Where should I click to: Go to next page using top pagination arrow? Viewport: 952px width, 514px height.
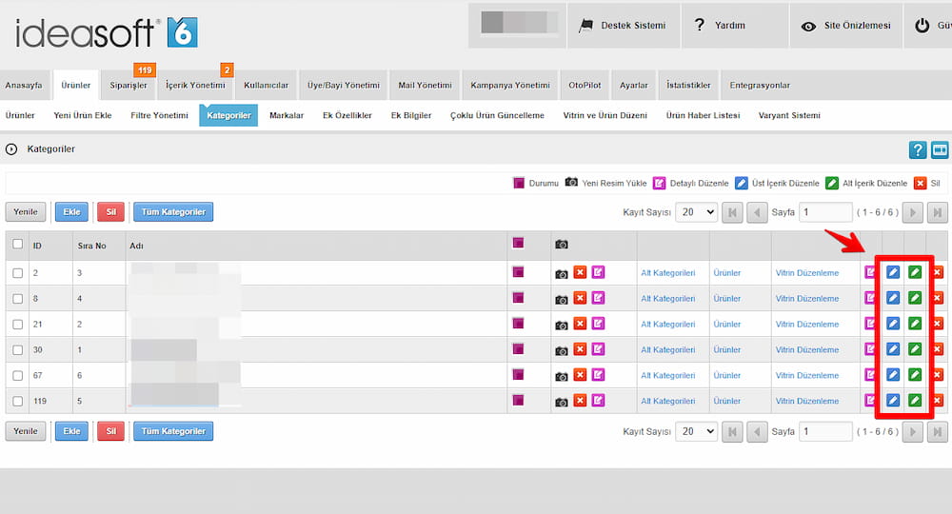point(913,212)
